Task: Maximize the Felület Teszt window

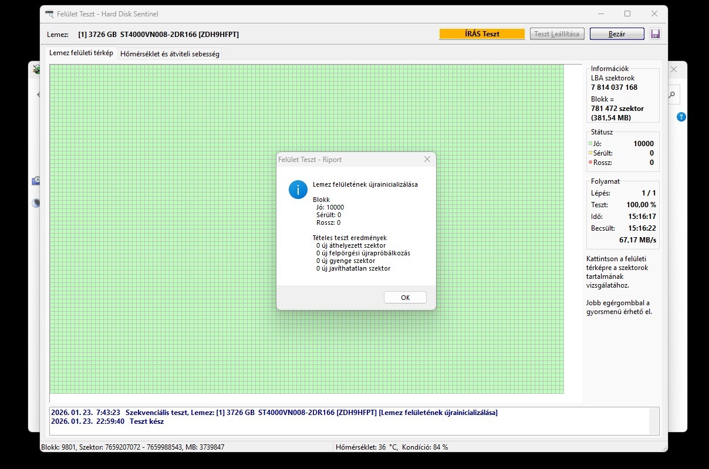Action: [x=627, y=14]
